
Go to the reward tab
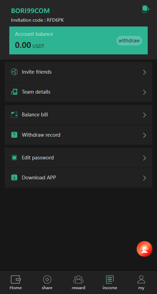pyautogui.click(x=78, y=283)
